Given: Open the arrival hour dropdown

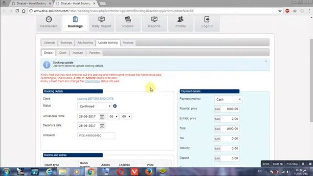Looking at the screenshot, I should [x=113, y=116].
